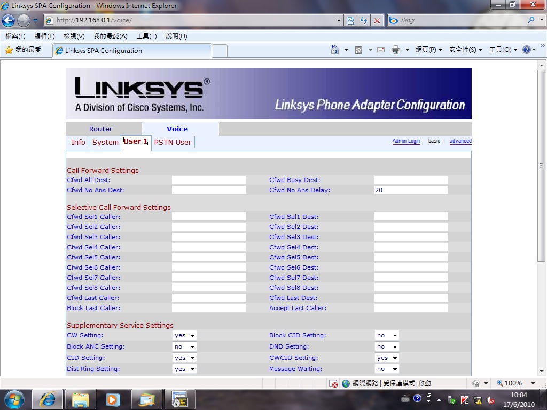Open Dist Ring Setting dropdown
Screen dimensions: 547x410
click(184, 369)
